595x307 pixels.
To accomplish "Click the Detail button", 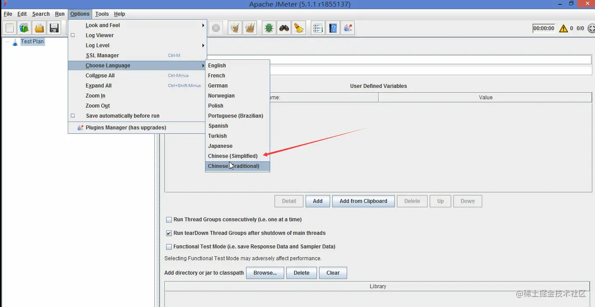I will [289, 201].
